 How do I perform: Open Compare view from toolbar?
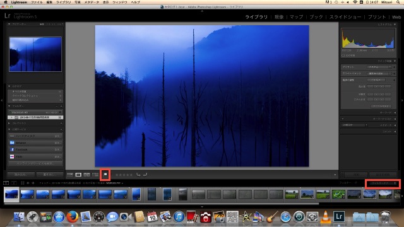[87, 175]
